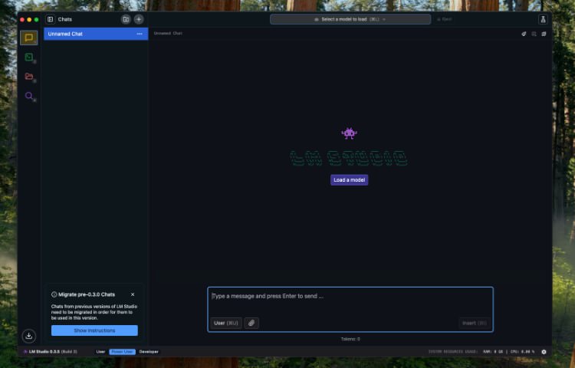Click the Migrate pre-0.3.0 Chats heading
The width and height of the screenshot is (575, 368).
pyautogui.click(x=87, y=294)
